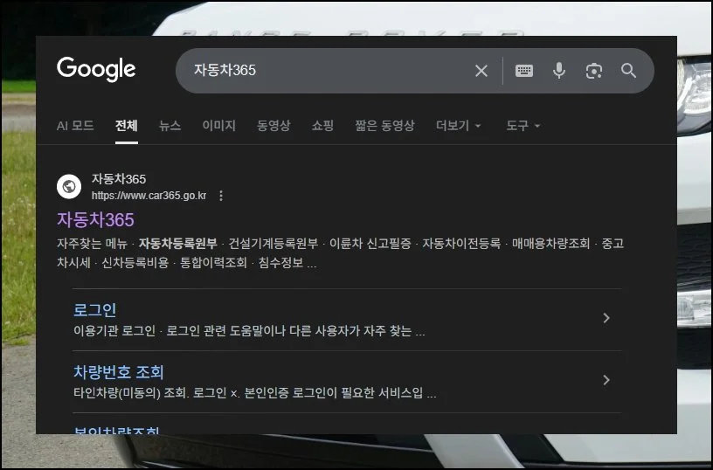Expand the 더보기 dropdown

458,126
